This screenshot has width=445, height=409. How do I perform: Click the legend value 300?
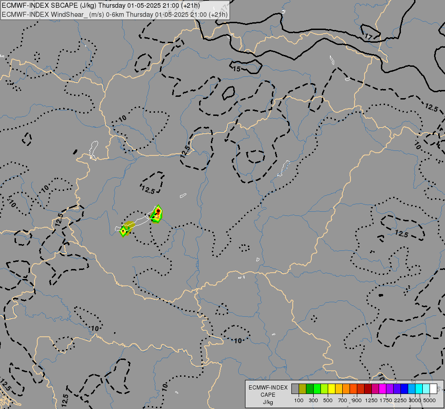coord(313,400)
